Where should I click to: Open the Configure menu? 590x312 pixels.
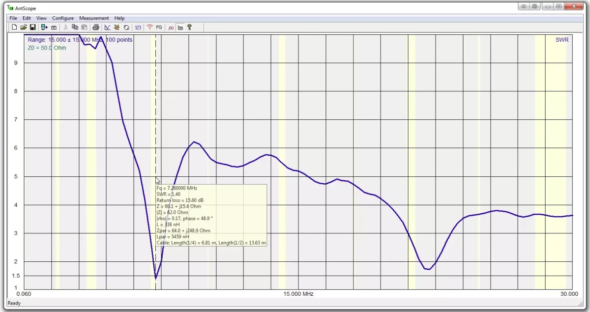(x=63, y=18)
